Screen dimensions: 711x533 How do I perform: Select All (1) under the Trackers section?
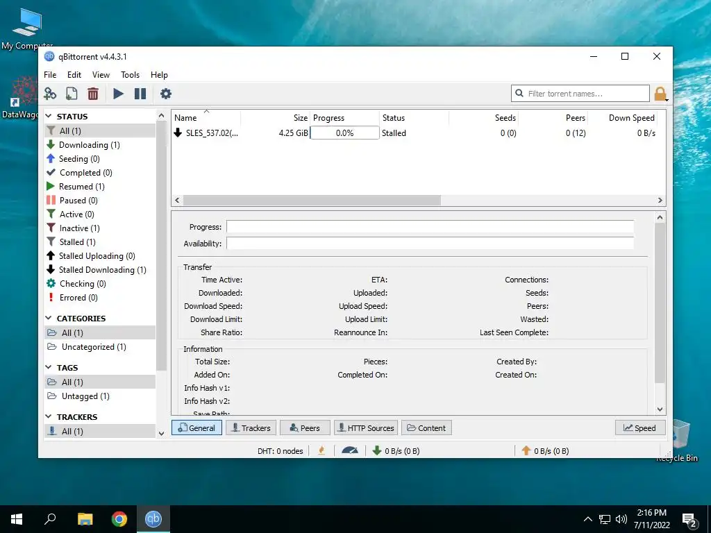[x=100, y=432]
